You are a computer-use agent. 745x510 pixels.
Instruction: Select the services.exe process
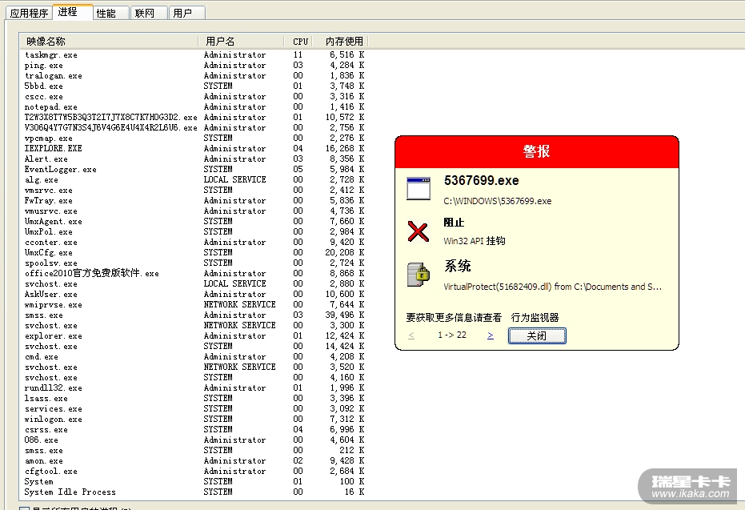(194, 409)
